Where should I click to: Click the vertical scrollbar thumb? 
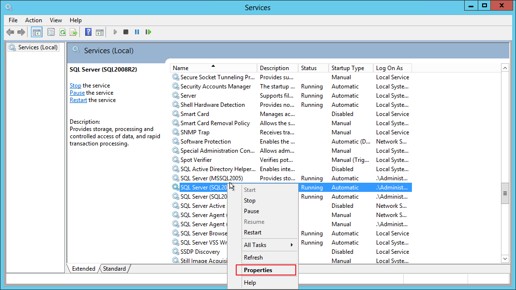point(505,193)
